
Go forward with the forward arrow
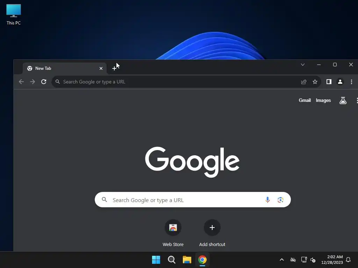(x=33, y=82)
